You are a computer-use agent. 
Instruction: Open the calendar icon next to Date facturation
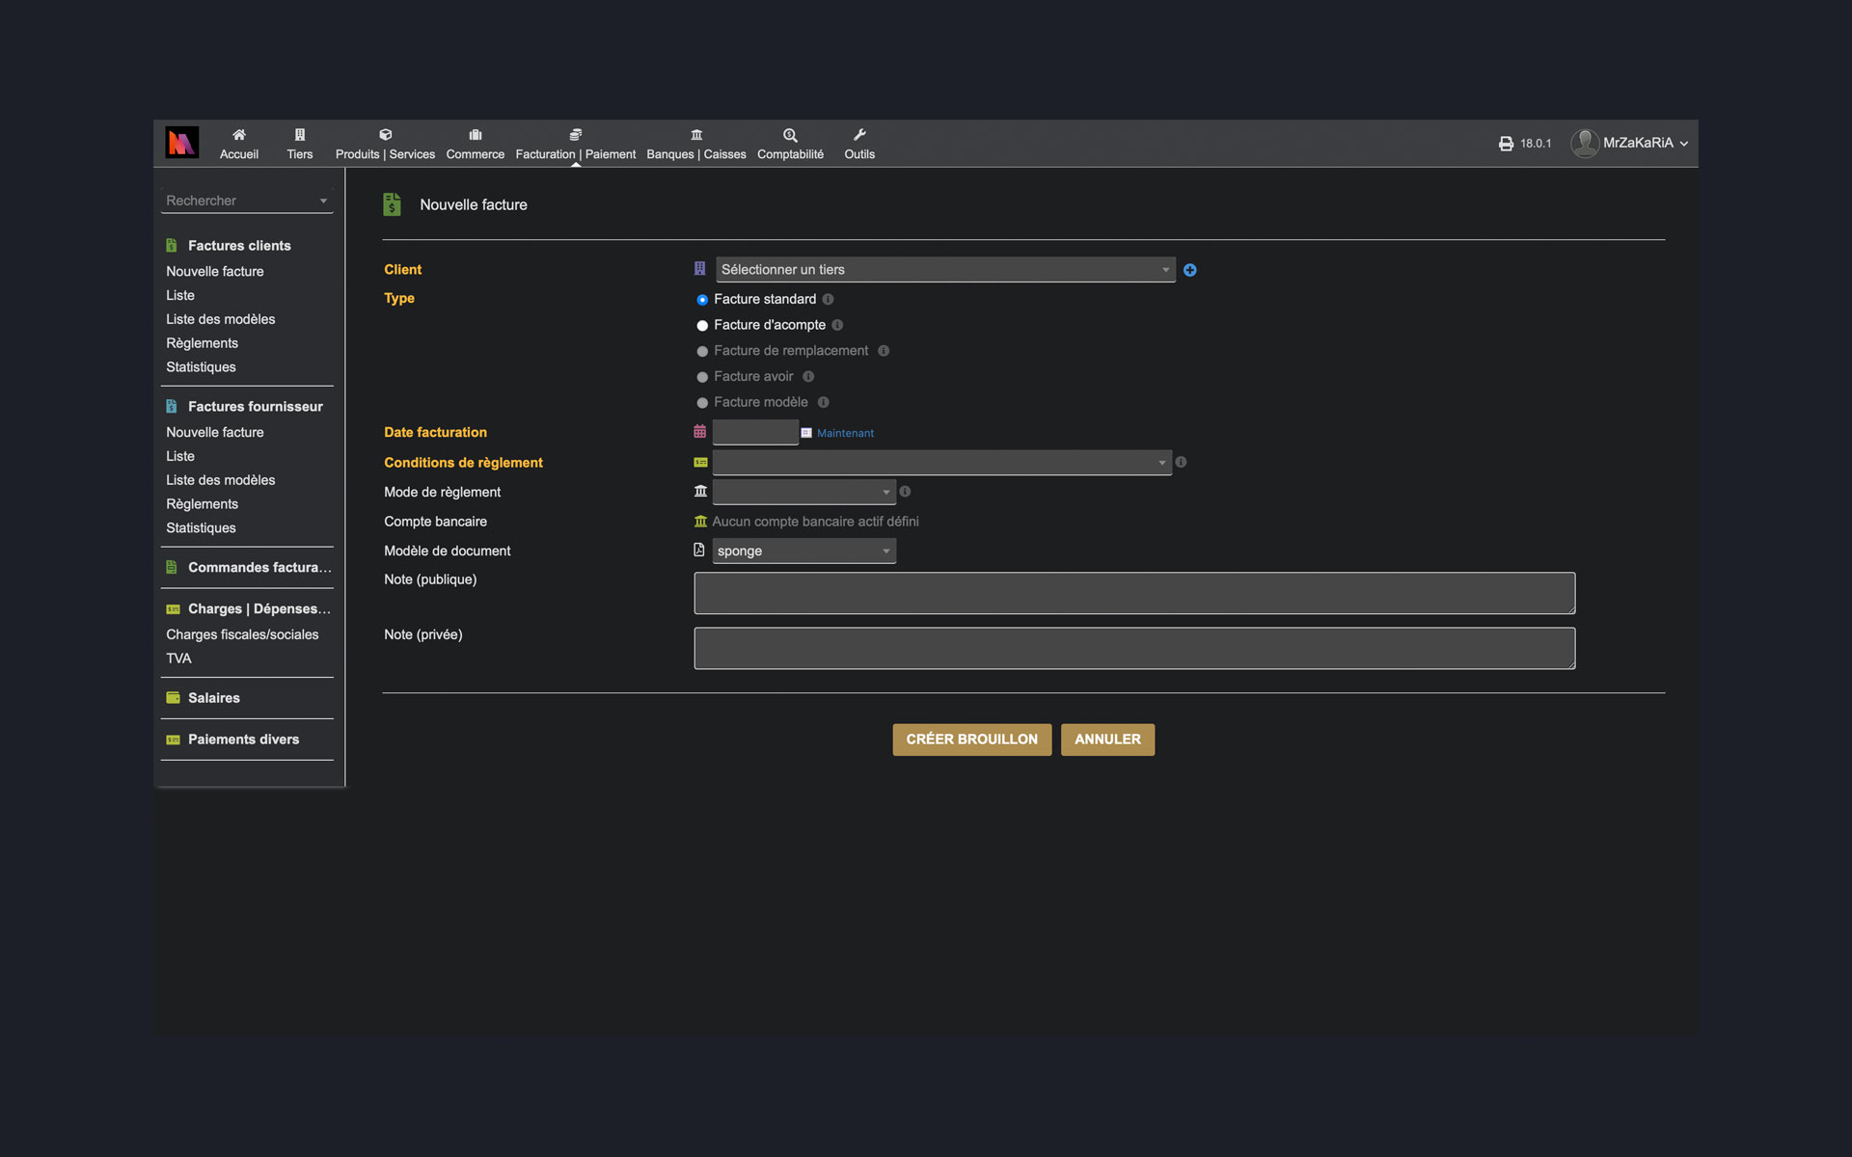699,431
